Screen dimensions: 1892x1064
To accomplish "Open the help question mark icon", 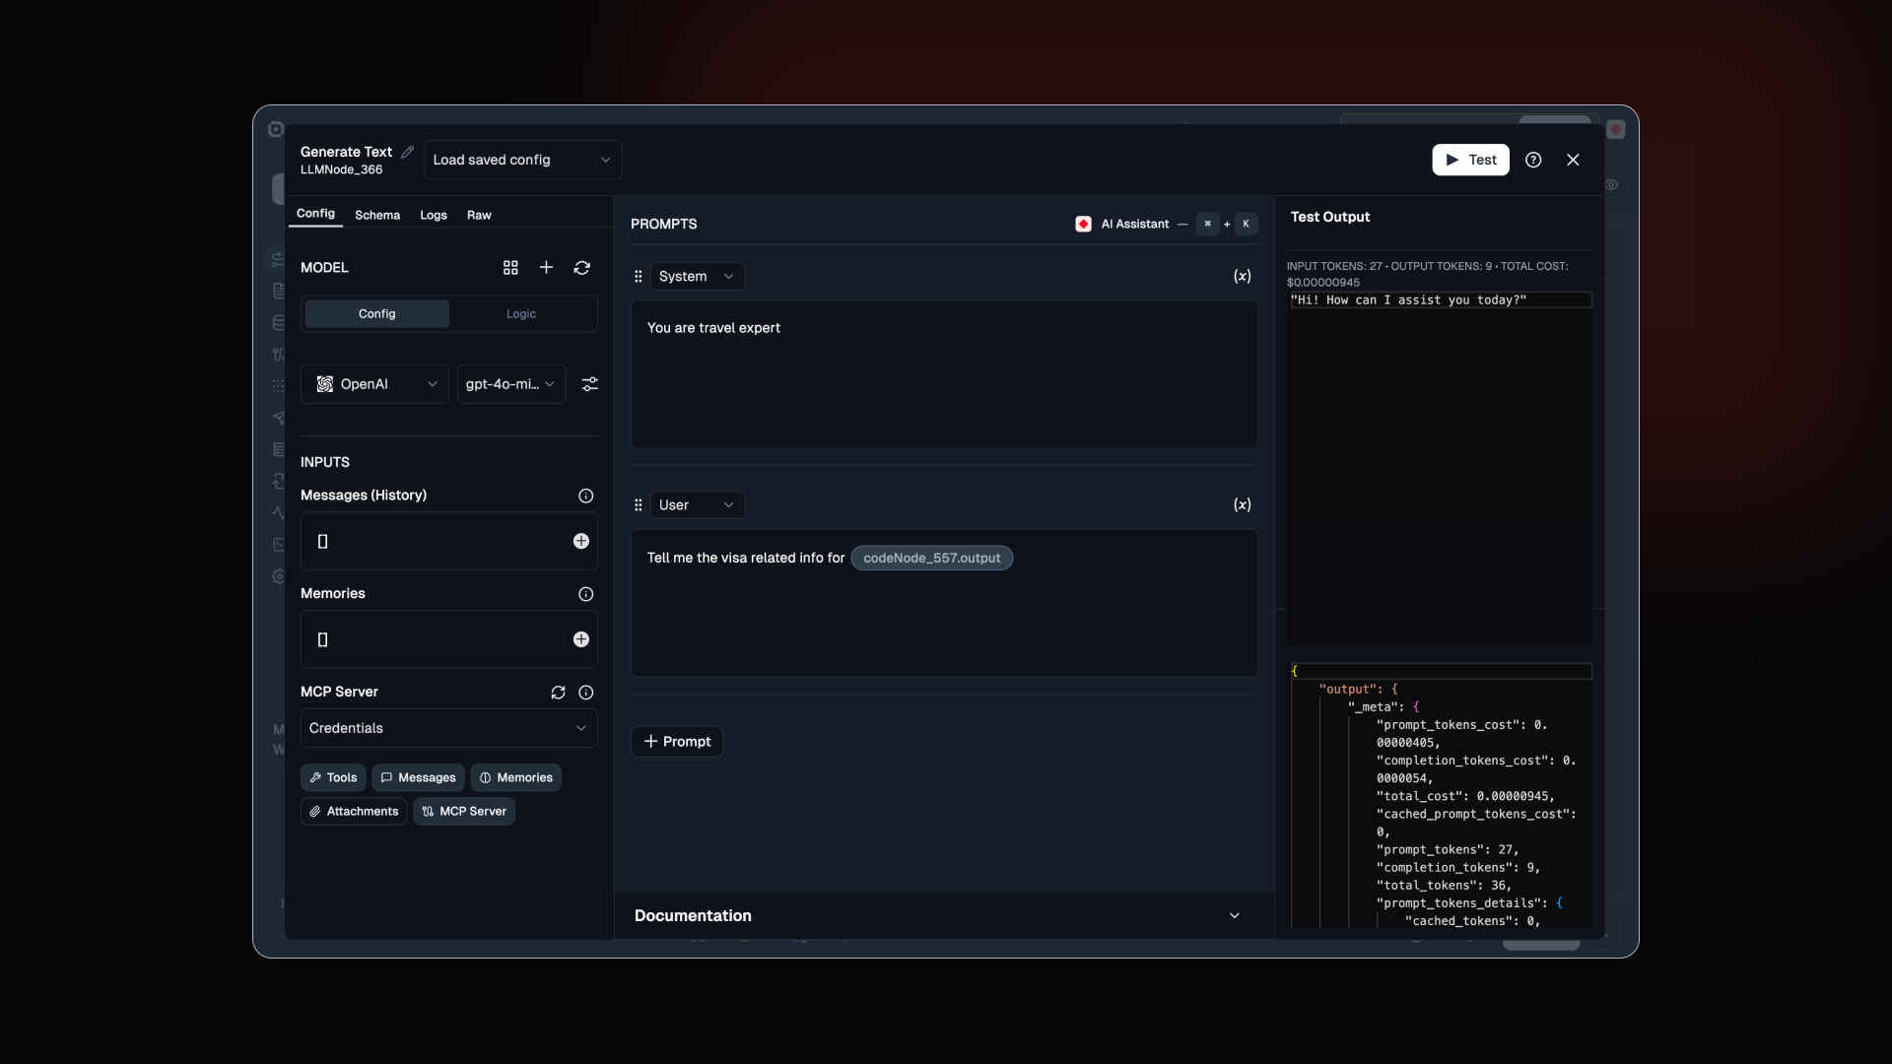I will (x=1533, y=160).
